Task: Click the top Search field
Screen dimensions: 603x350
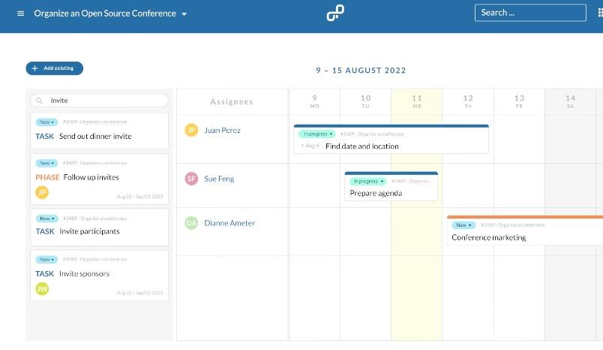Action: (x=530, y=13)
